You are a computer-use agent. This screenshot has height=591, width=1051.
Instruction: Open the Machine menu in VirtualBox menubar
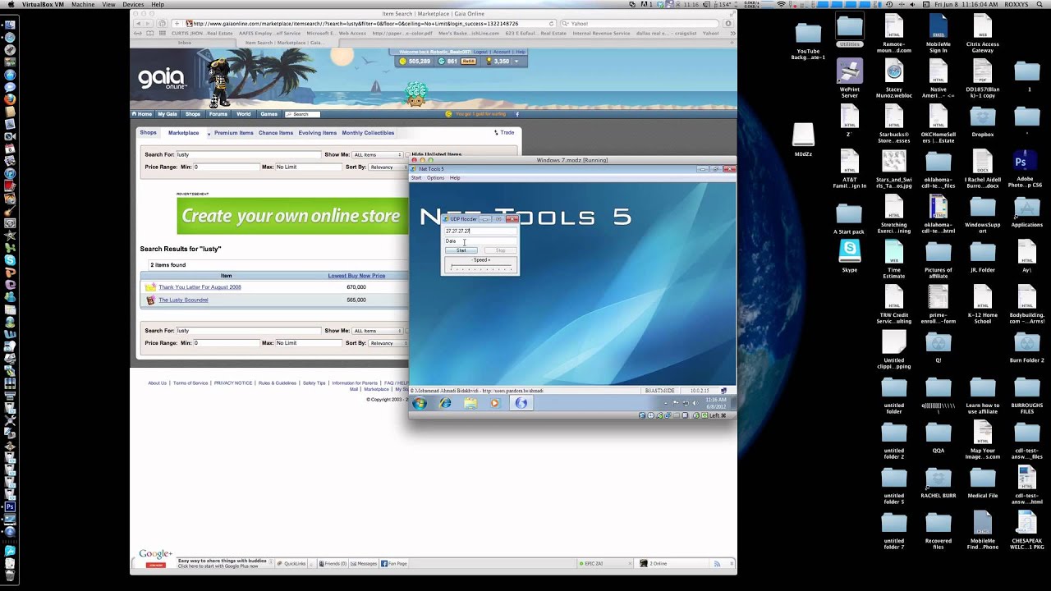pos(83,4)
